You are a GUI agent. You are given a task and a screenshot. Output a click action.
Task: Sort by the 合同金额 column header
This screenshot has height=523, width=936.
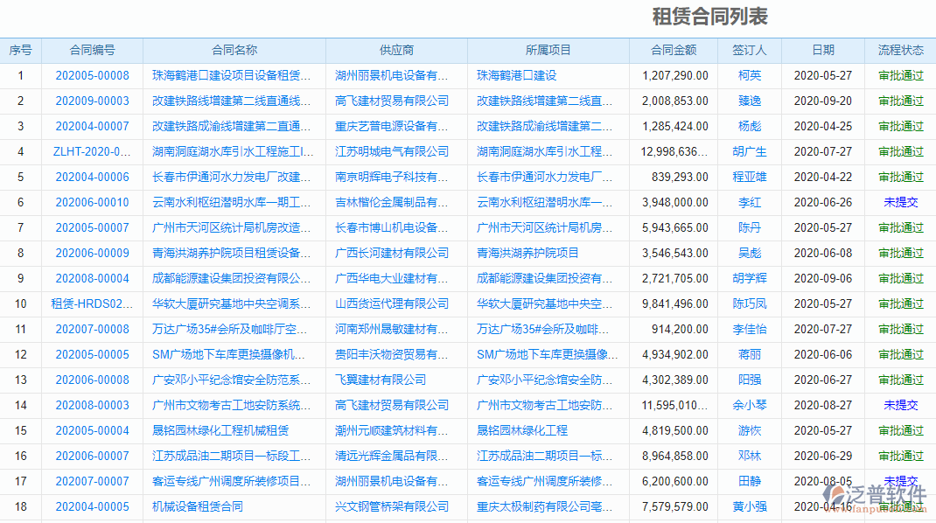point(673,50)
